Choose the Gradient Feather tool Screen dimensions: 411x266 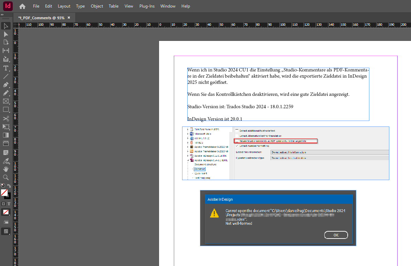[6, 143]
